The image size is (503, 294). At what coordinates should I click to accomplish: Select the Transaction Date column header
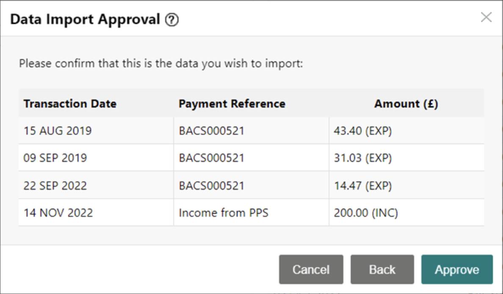96,103
